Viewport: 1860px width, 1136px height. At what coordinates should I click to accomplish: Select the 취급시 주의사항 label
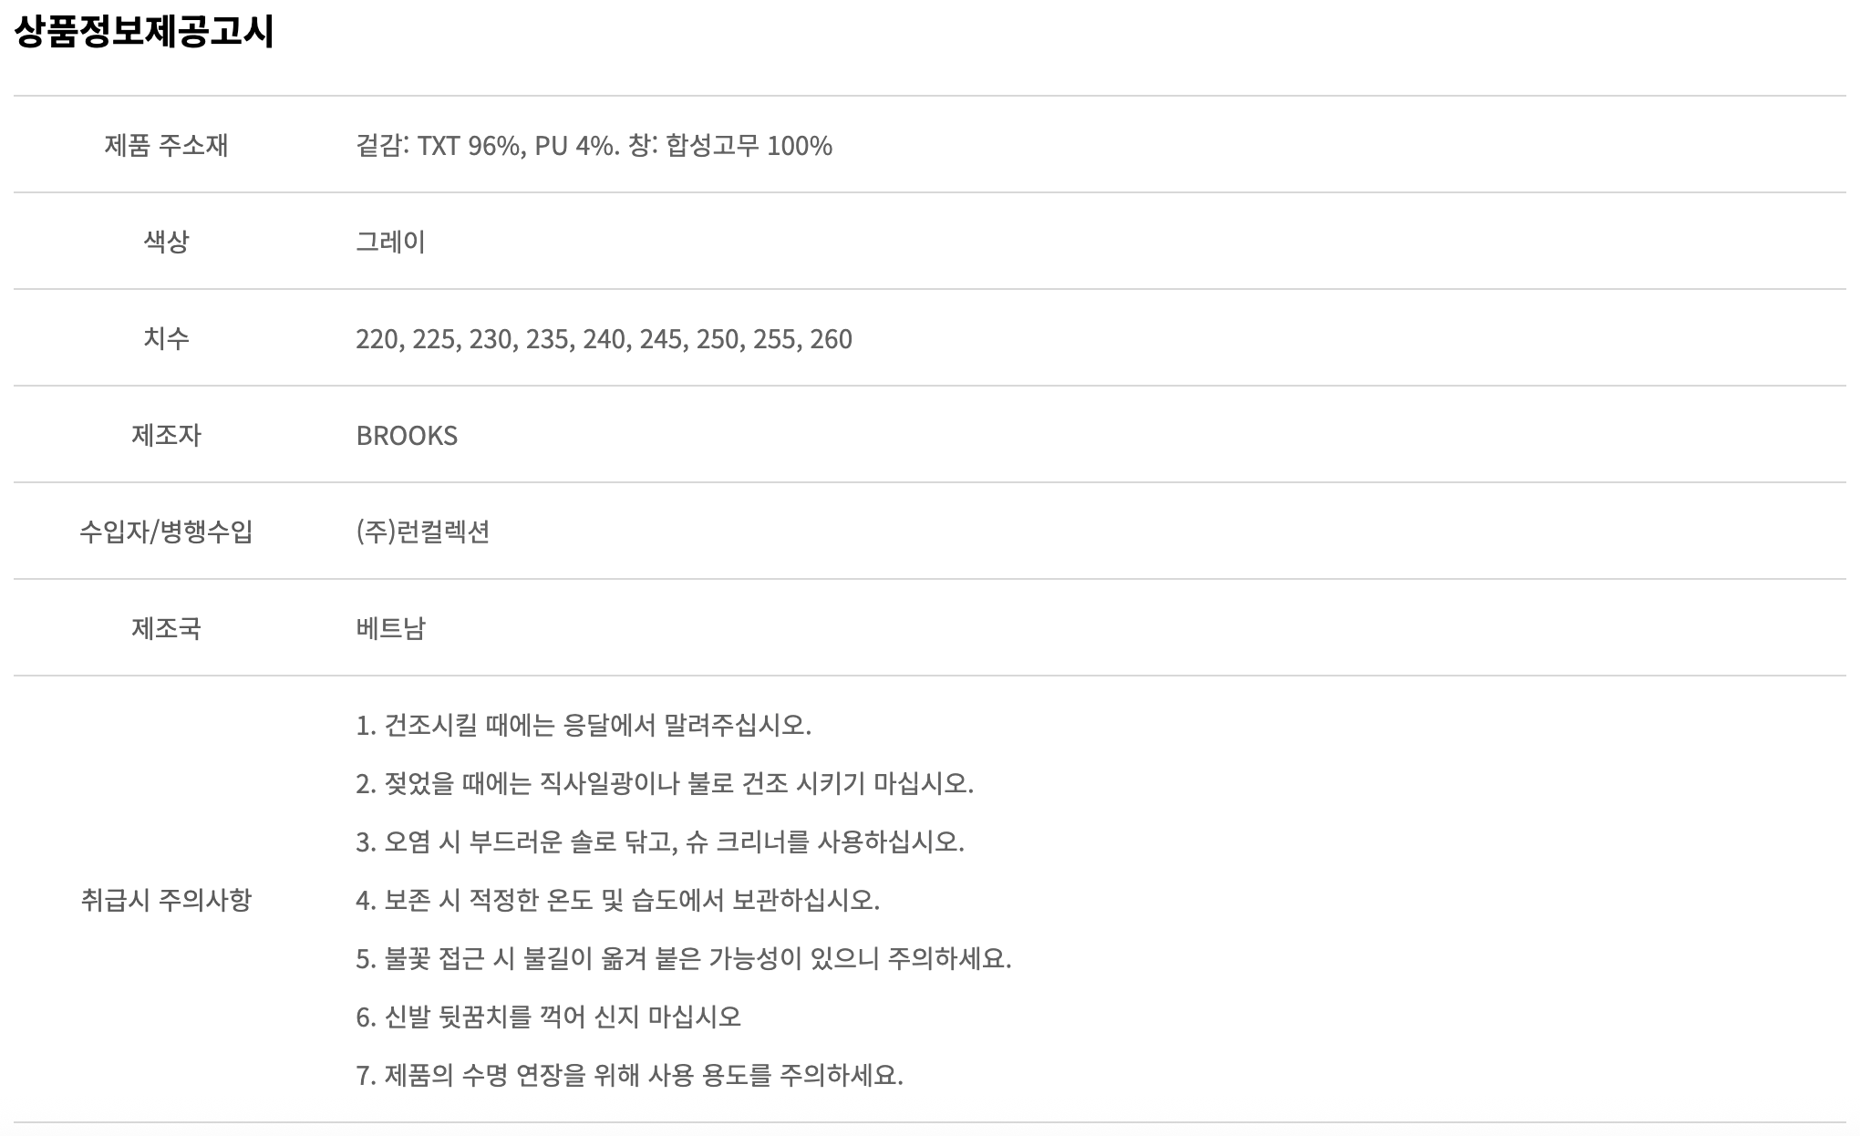[x=166, y=900]
